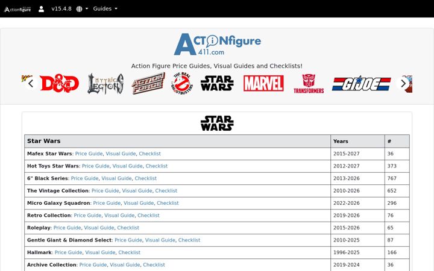Select the Transformers brand logo
434x271 pixels.
pos(309,84)
